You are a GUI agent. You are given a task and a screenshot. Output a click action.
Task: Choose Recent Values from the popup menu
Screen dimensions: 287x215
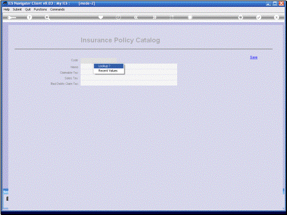point(109,70)
